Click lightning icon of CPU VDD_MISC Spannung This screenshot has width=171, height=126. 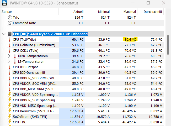pyautogui.click(x=10, y=106)
